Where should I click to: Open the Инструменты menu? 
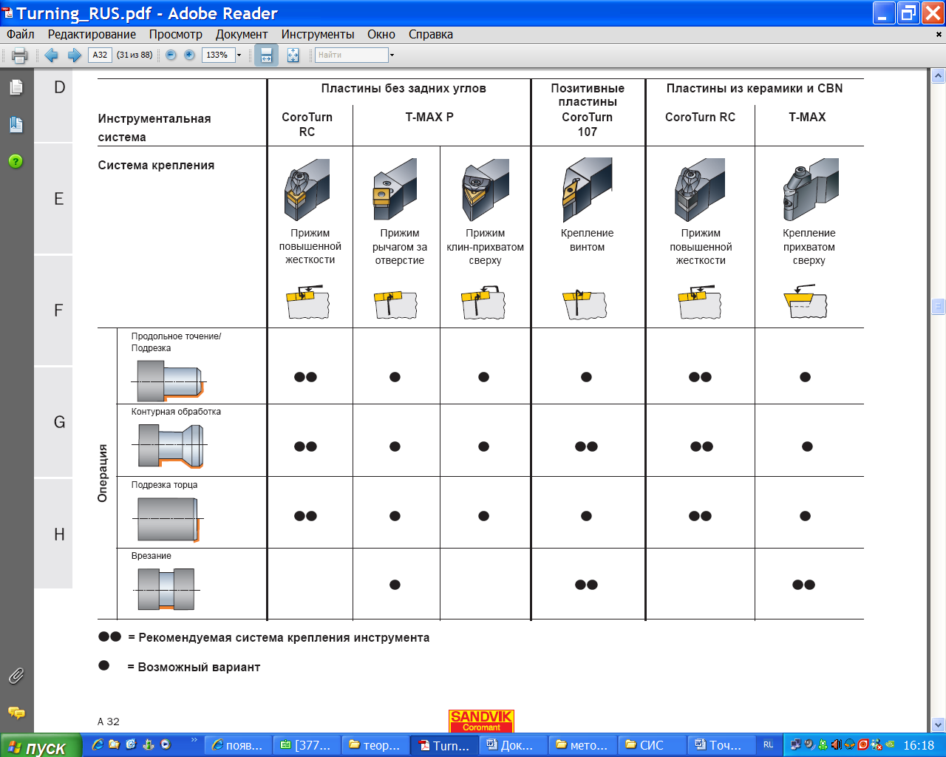(318, 34)
